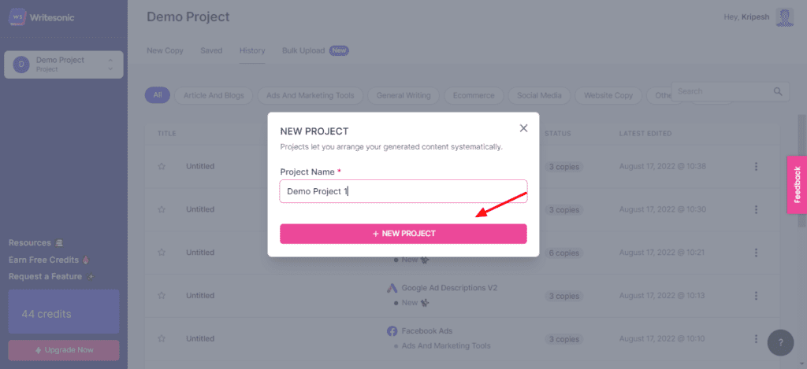
Task: Star the second Untitled entry
Action: pos(162,209)
